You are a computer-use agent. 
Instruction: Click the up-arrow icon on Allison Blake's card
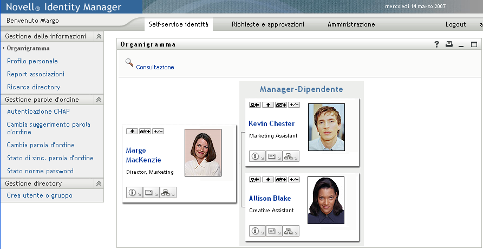[268, 179]
